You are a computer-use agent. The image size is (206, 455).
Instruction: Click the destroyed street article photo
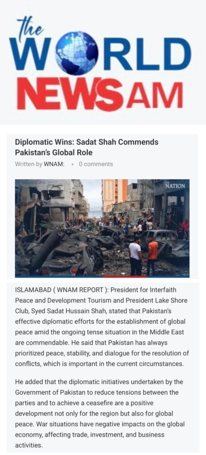coord(102,228)
